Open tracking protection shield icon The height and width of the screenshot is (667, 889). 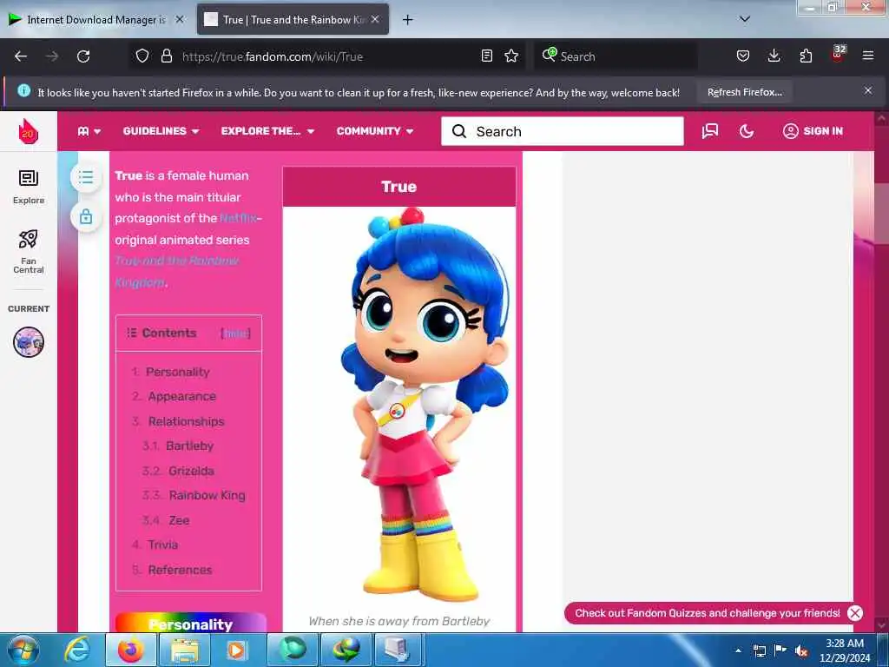tap(142, 56)
